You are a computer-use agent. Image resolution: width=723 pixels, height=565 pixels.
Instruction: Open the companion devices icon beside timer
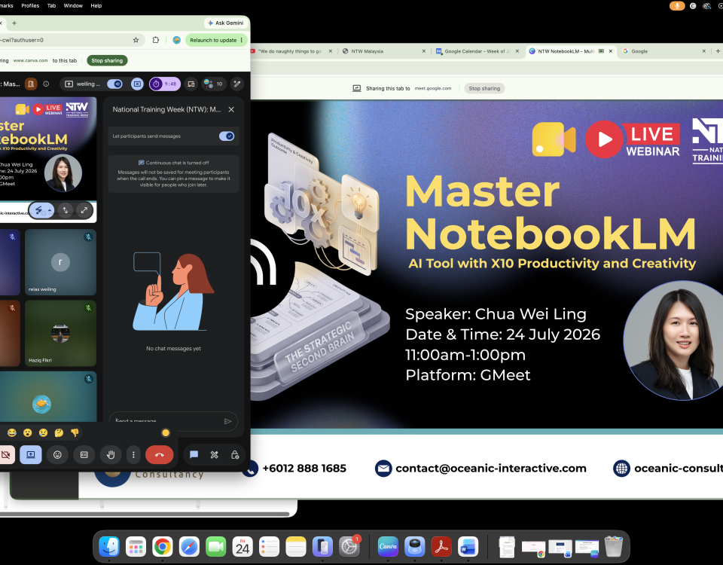[191, 84]
